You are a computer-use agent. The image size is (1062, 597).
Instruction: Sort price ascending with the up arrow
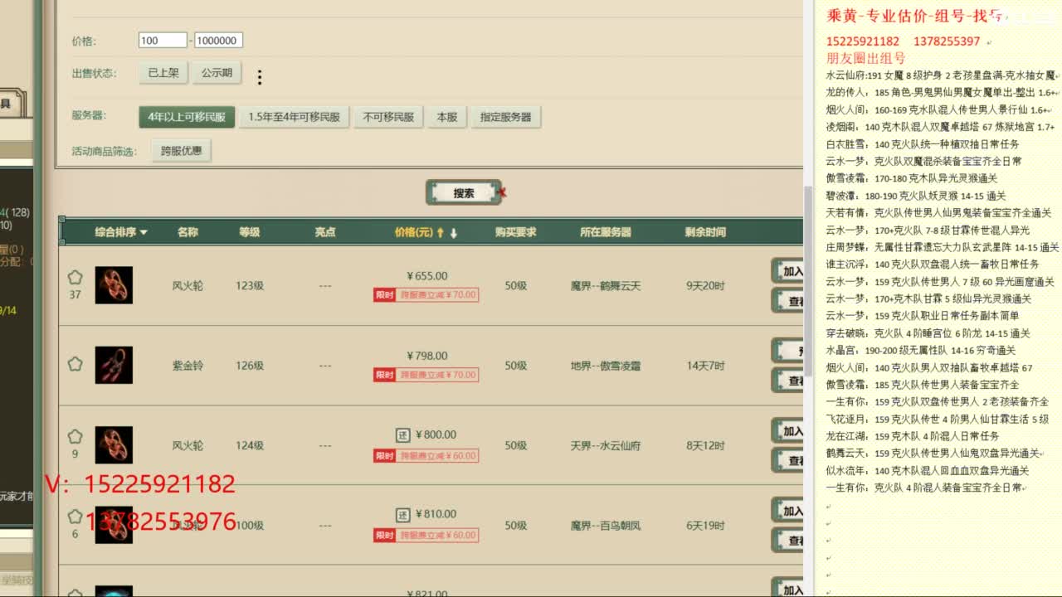pos(441,233)
